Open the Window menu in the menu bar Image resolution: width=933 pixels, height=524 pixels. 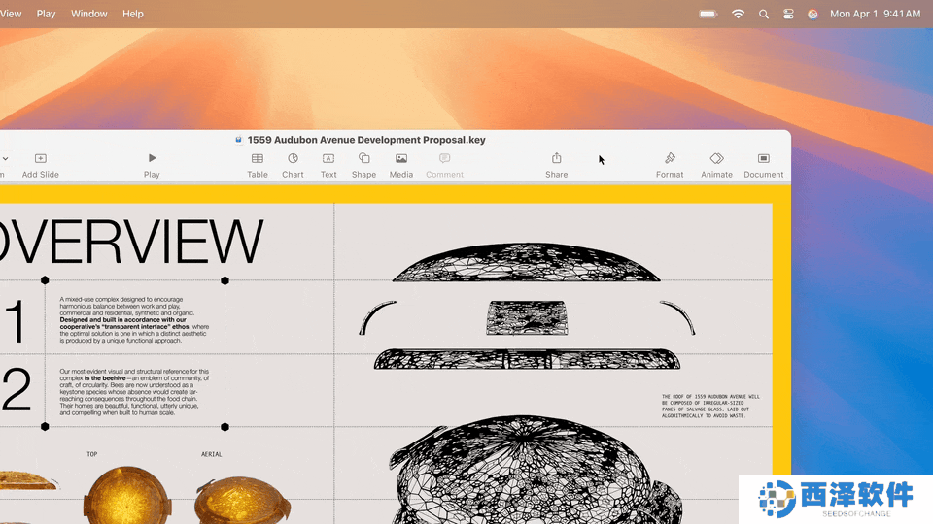89,14
